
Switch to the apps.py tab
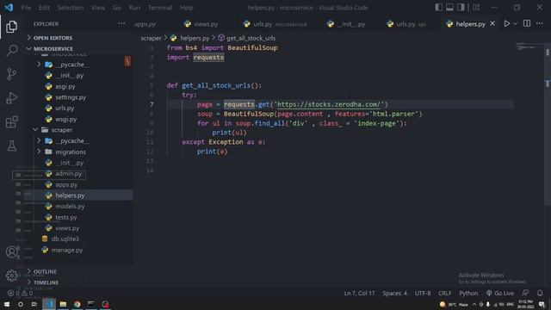(145, 24)
